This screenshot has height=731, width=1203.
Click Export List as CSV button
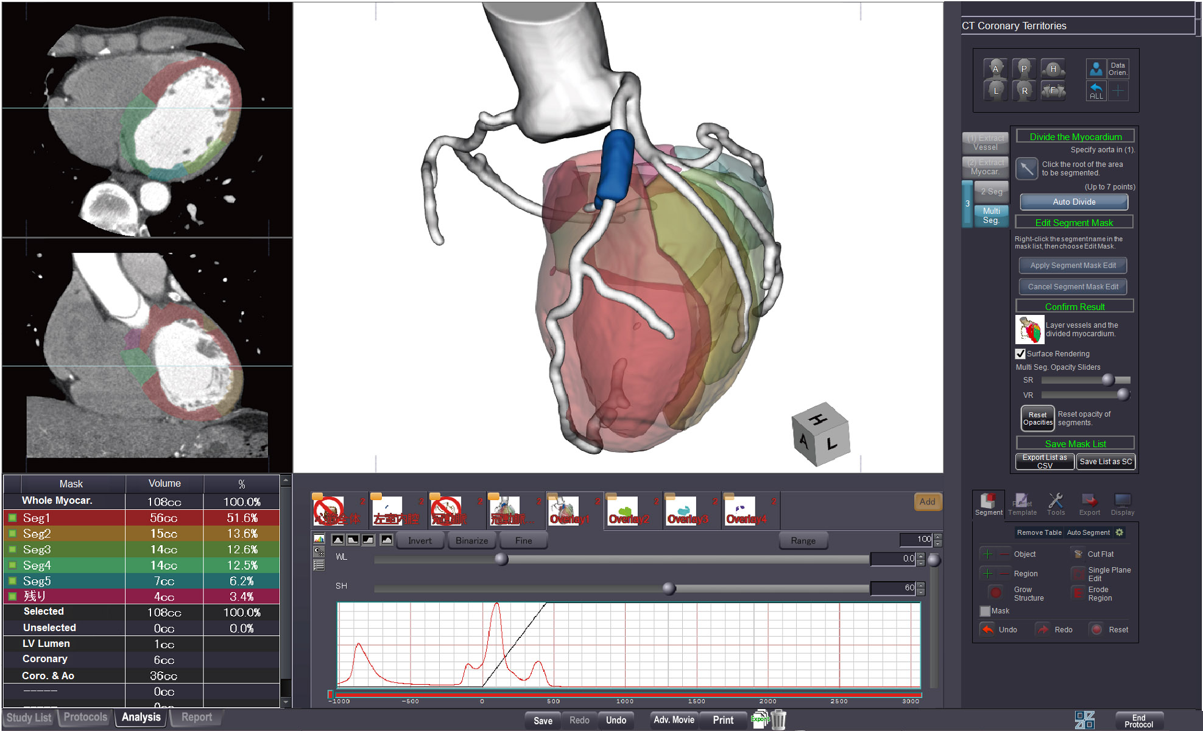(x=1044, y=461)
